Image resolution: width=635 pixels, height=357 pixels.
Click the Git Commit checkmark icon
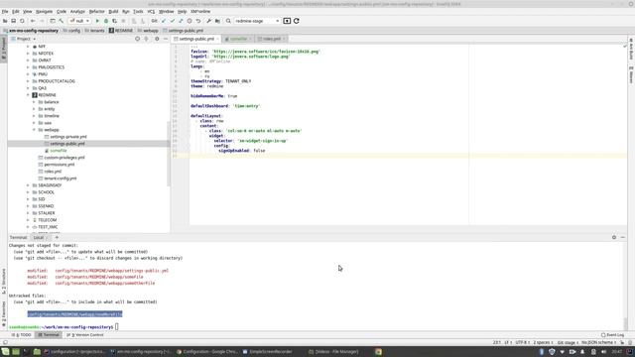(172, 21)
